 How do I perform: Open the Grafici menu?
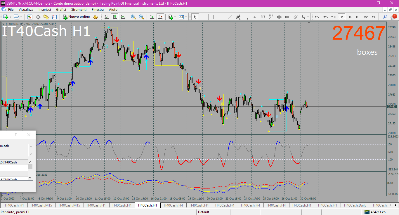61,10
